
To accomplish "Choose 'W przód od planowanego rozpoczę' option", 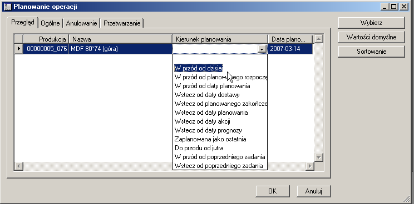I will (x=220, y=77).
